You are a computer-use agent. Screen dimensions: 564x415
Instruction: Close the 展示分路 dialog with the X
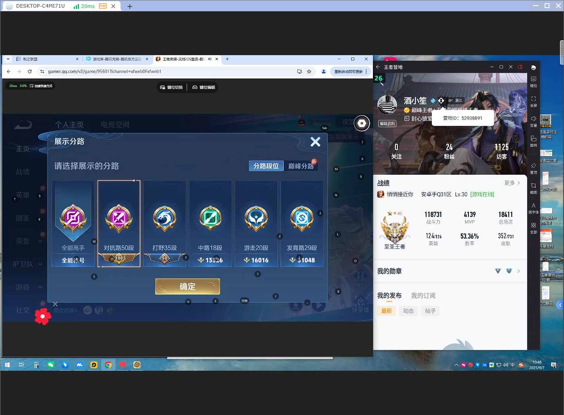[x=315, y=142]
